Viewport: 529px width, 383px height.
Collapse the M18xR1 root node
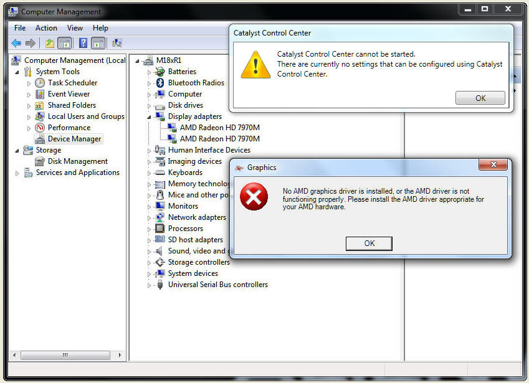[137, 61]
